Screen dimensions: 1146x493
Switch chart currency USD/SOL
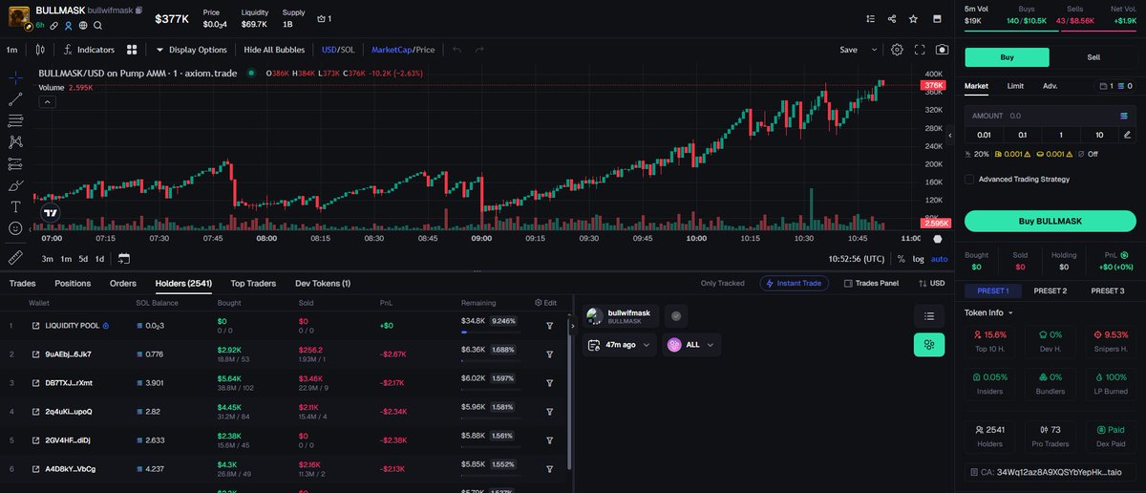[339, 49]
